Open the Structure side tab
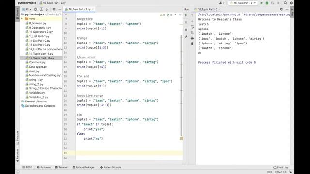 [18, 137]
